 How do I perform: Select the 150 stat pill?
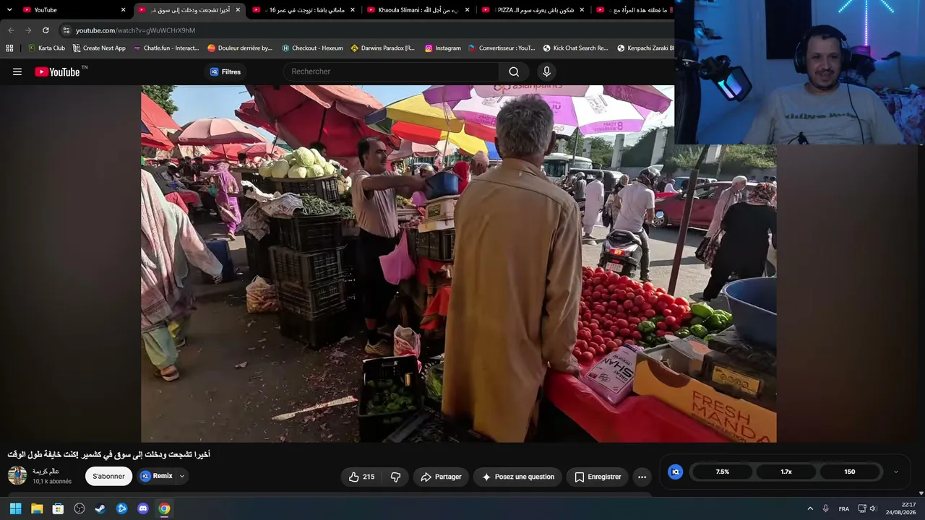pyautogui.click(x=850, y=472)
